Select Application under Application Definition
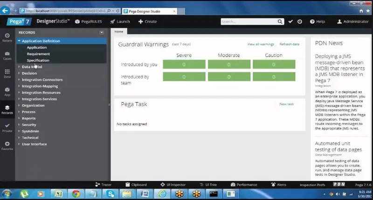This screenshot has height=200, width=373. coord(37,48)
